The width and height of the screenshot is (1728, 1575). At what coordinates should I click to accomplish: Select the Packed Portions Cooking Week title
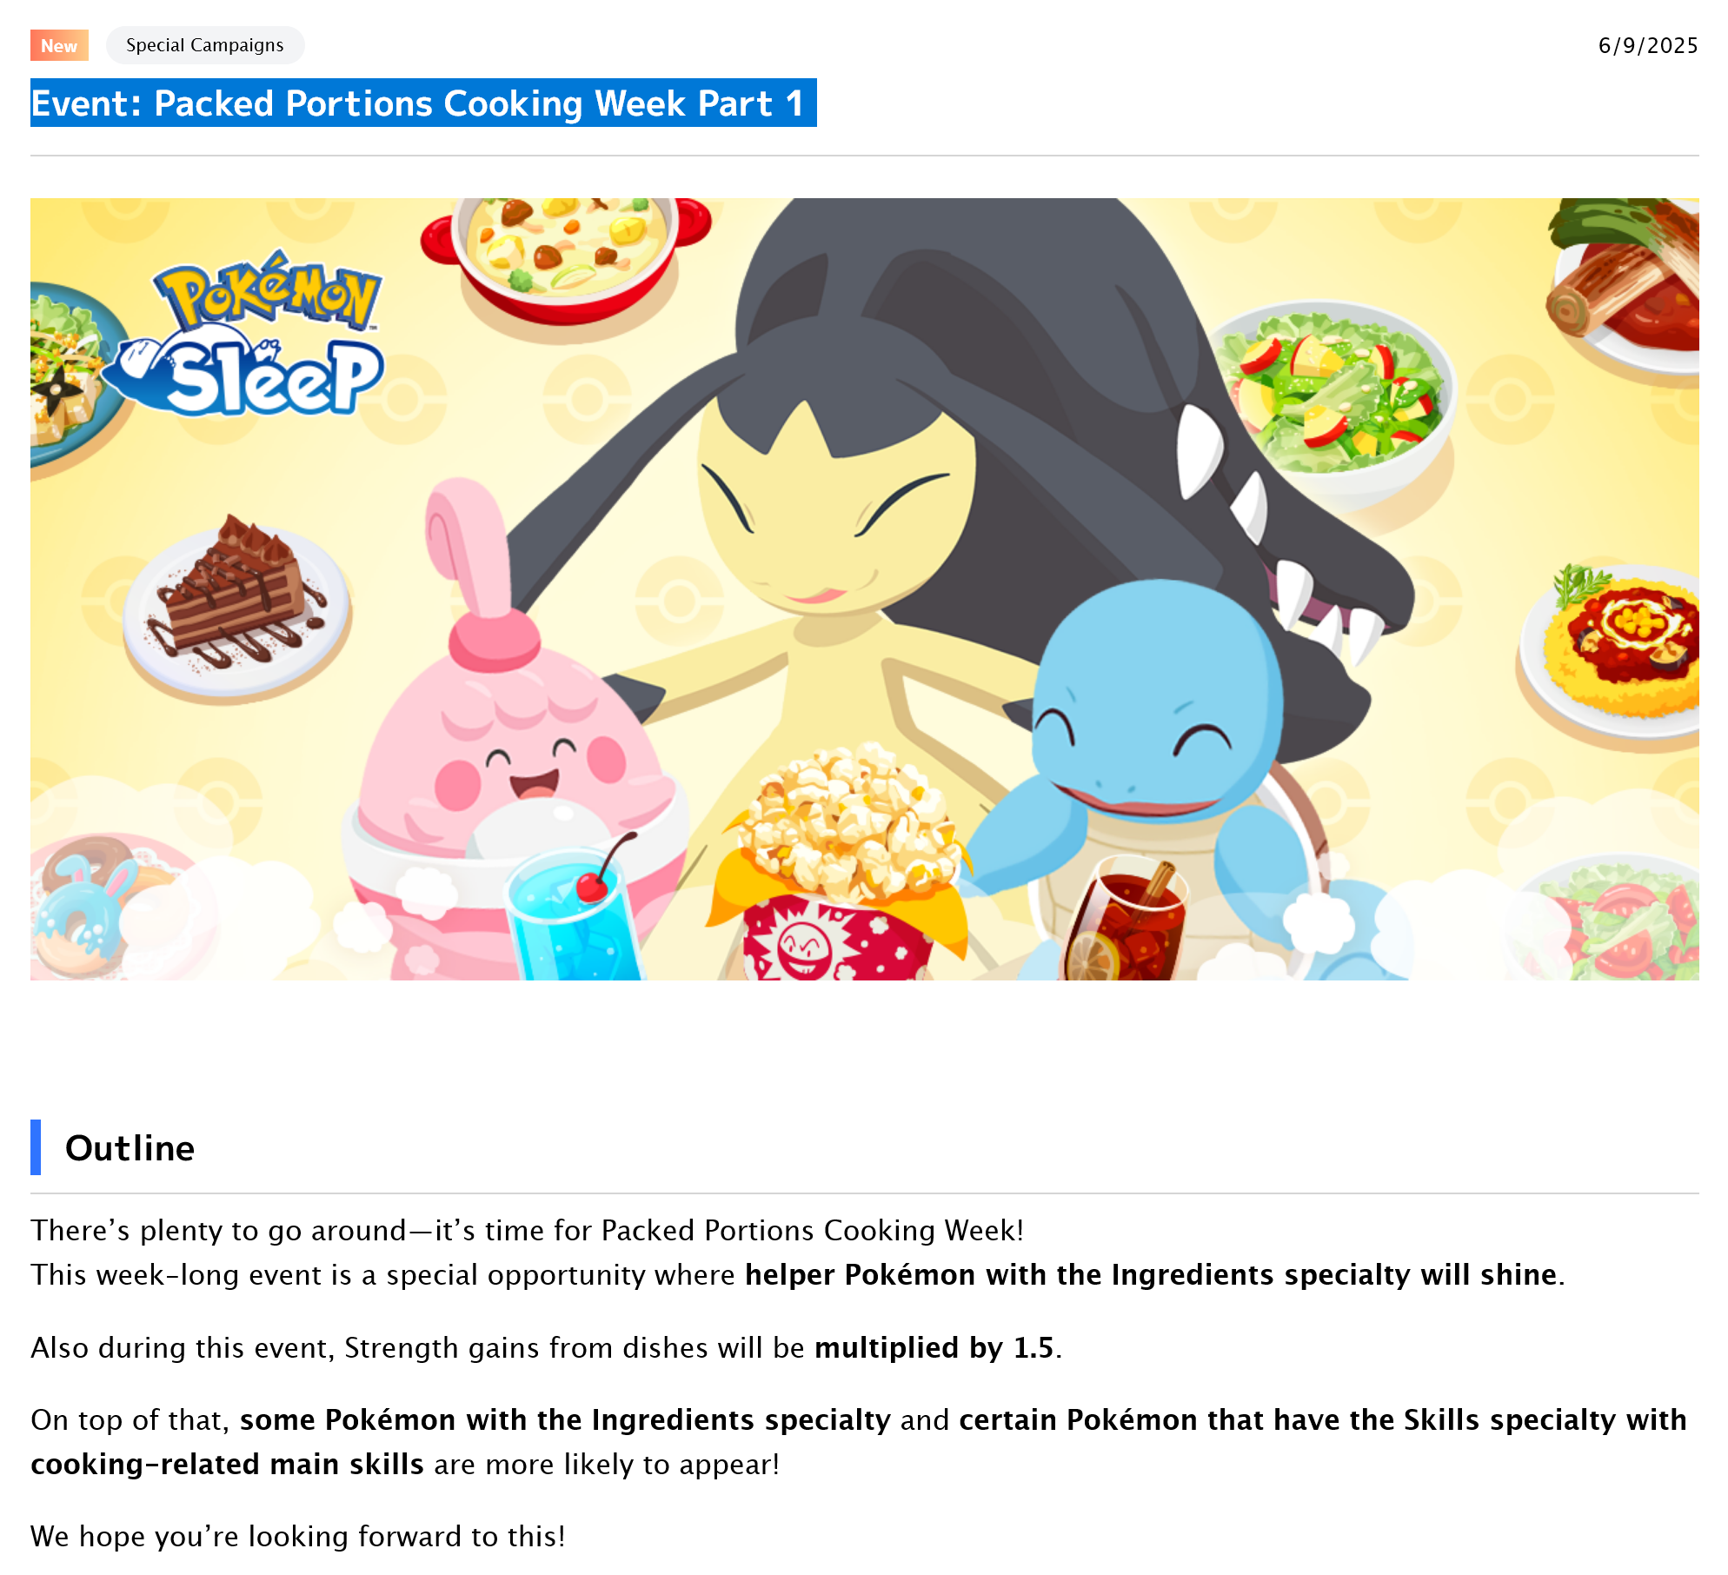423,103
